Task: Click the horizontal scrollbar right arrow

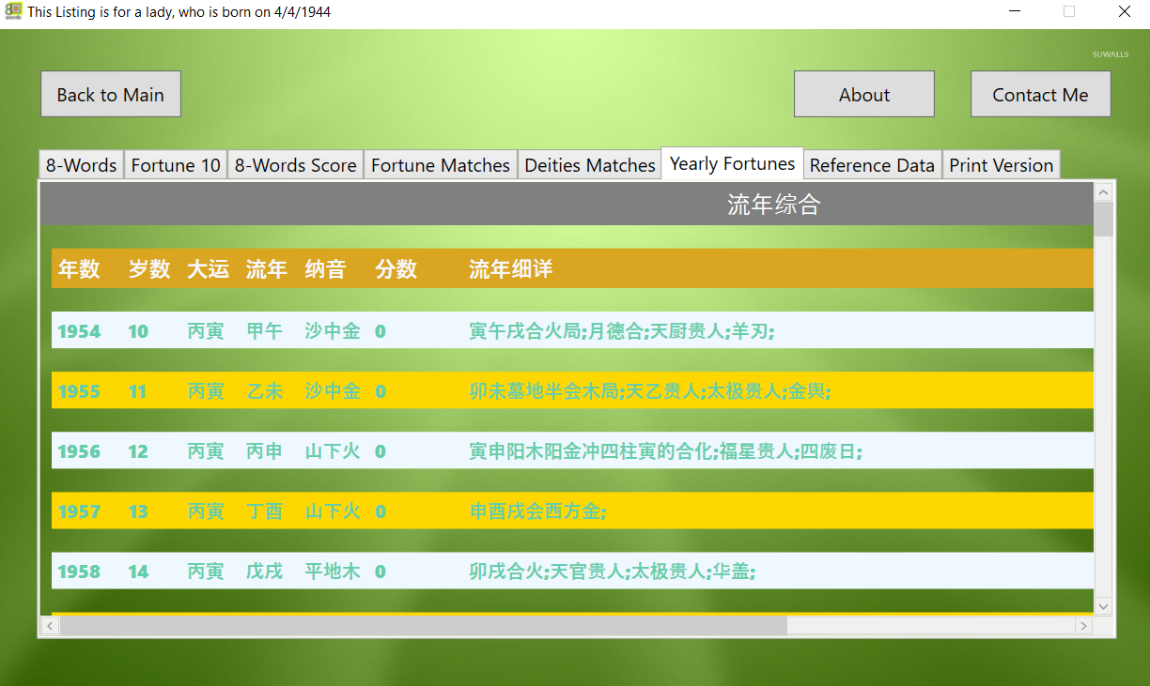Action: (x=1083, y=625)
